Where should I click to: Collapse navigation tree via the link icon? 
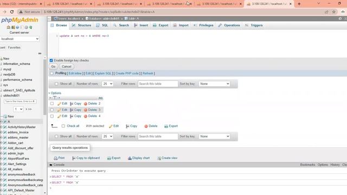(x=40, y=53)
